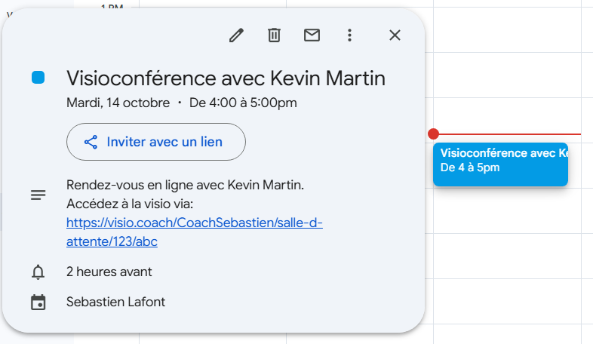Open the three-dot options menu
This screenshot has width=593, height=344.
[x=349, y=35]
